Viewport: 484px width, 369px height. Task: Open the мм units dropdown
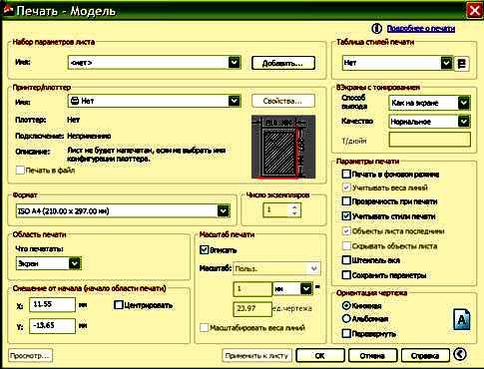pyautogui.click(x=306, y=288)
